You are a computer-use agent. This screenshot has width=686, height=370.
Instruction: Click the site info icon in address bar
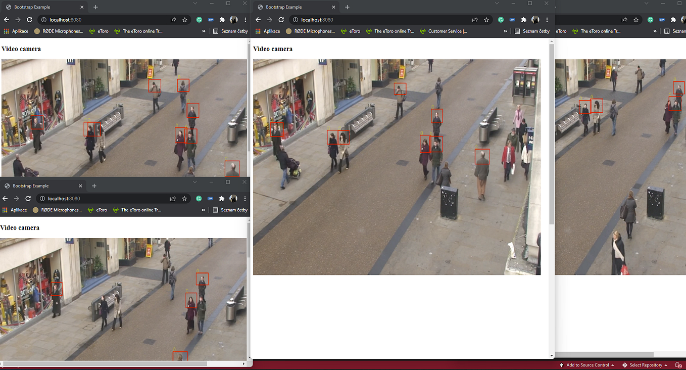click(296, 20)
